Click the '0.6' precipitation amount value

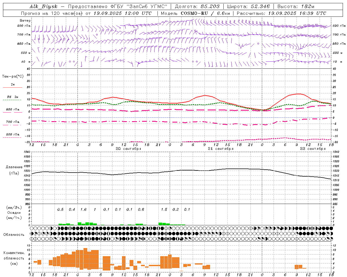point(141,209)
